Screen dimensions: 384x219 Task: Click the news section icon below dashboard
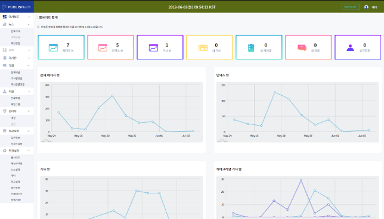pos(4,24)
